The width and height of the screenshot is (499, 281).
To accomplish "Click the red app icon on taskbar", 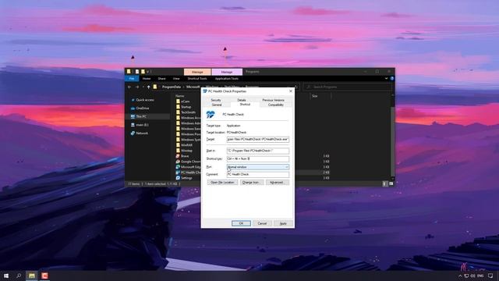I will pos(44,276).
